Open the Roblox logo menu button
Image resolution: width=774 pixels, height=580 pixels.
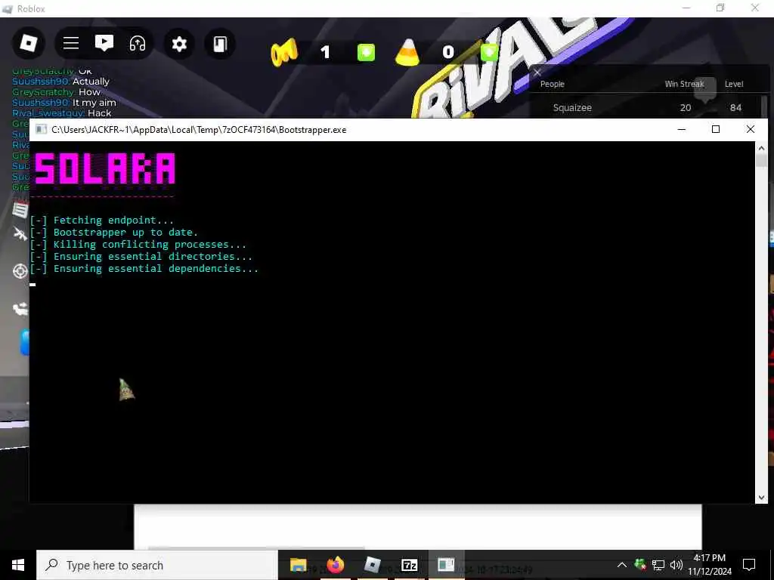pyautogui.click(x=28, y=44)
